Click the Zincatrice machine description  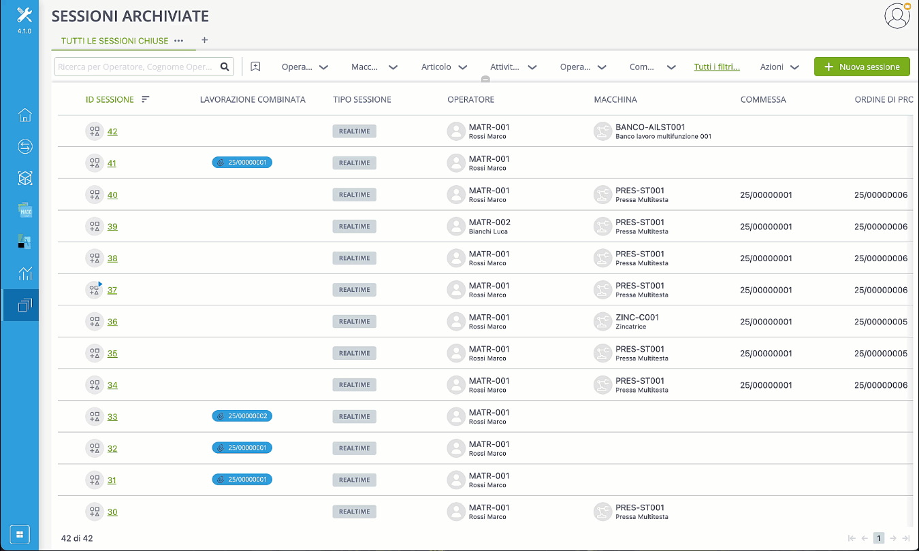coord(631,327)
